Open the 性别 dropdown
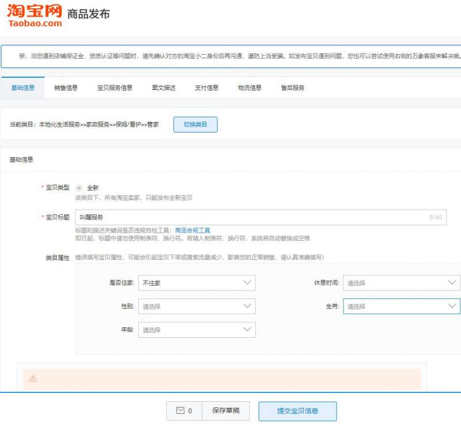This screenshot has height=427, width=461. point(197,307)
